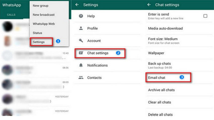Enable the Enter is send checkbox
Viewport: 214px width, 120px height.
205,16
